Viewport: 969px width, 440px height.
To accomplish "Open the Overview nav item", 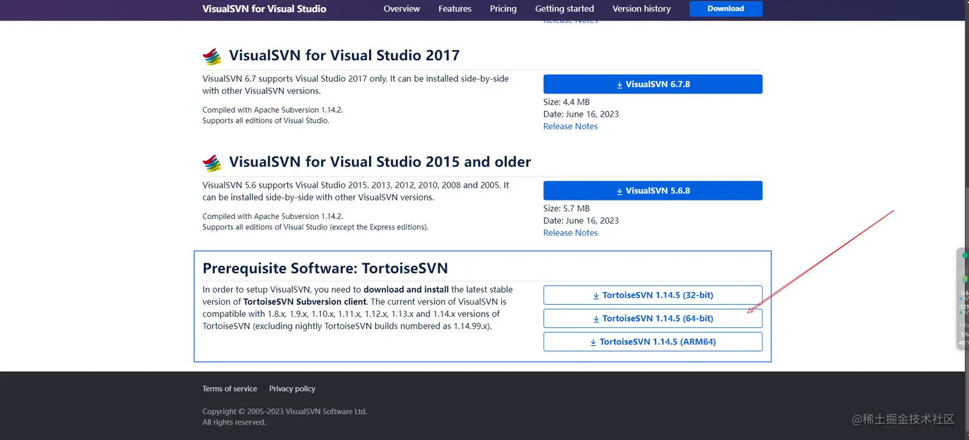I will click(402, 9).
